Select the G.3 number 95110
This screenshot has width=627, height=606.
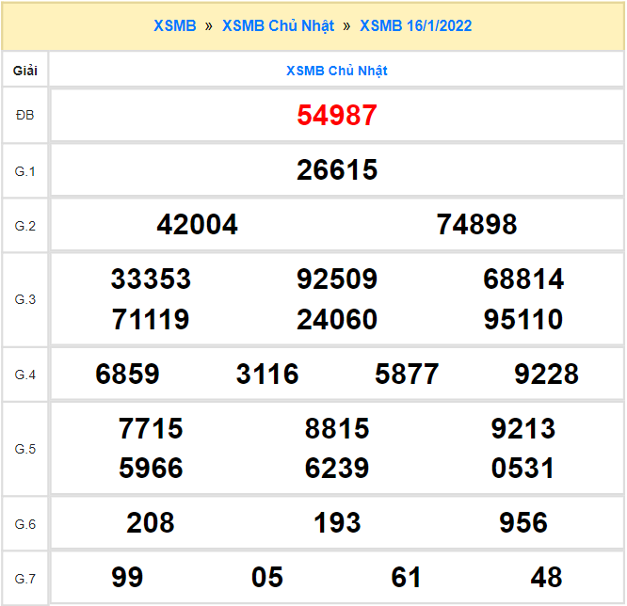(522, 320)
